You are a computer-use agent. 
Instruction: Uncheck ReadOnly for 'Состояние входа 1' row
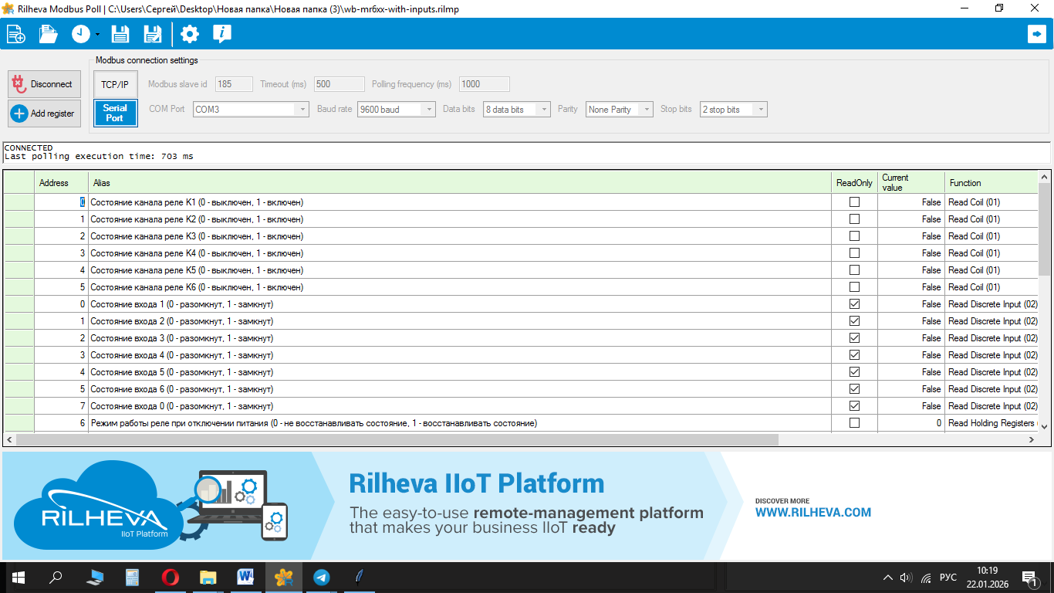(x=854, y=304)
